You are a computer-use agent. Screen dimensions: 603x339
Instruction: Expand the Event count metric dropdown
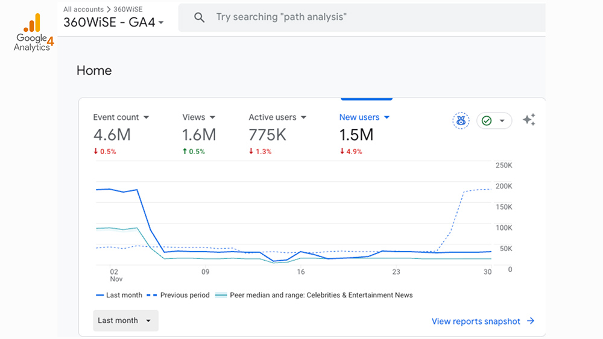(147, 117)
